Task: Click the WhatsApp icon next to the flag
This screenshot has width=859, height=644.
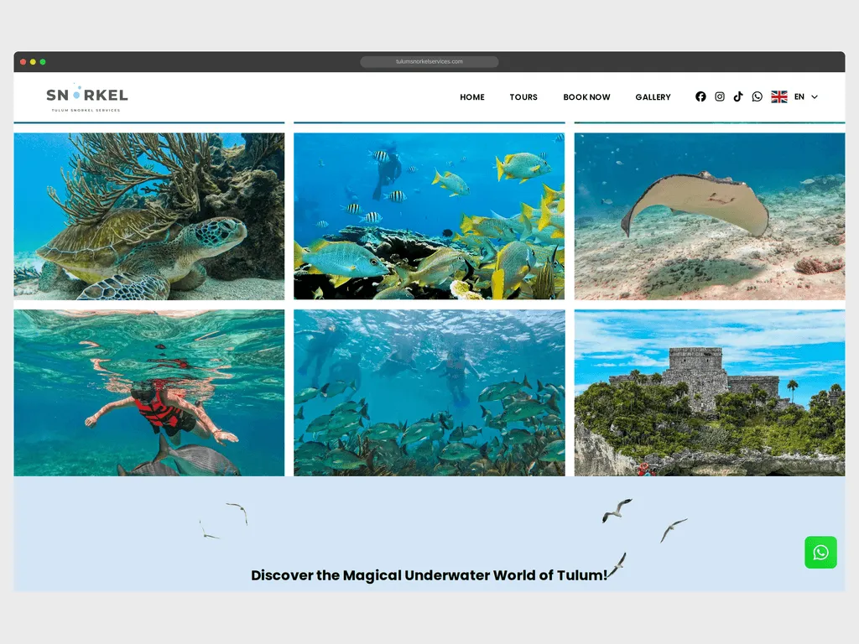Action: tap(757, 96)
